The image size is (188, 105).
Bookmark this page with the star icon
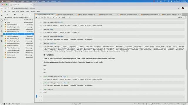coord(179,8)
